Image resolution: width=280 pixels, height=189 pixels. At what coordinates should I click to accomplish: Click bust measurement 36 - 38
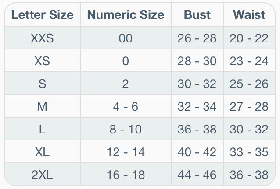coord(197,129)
